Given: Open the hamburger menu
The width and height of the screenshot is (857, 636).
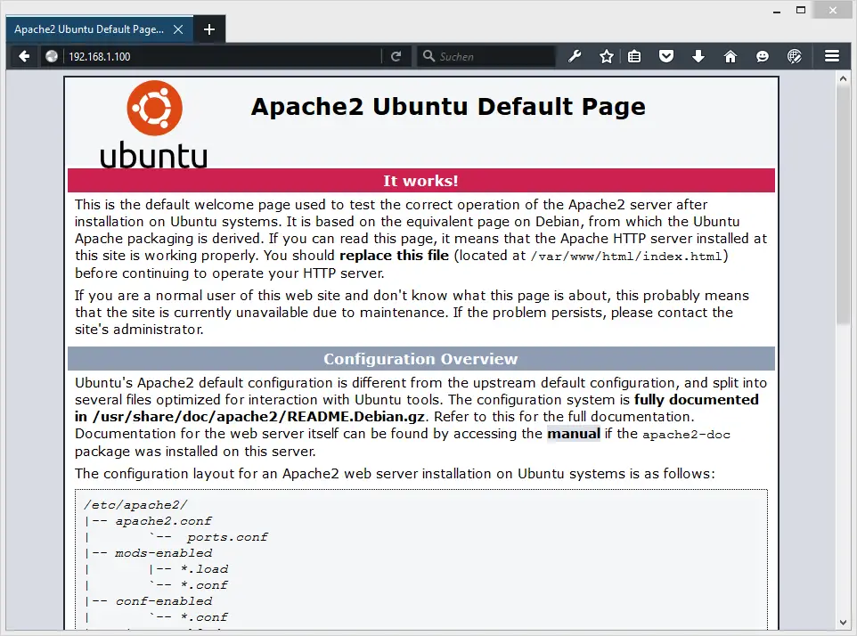Looking at the screenshot, I should coord(832,56).
